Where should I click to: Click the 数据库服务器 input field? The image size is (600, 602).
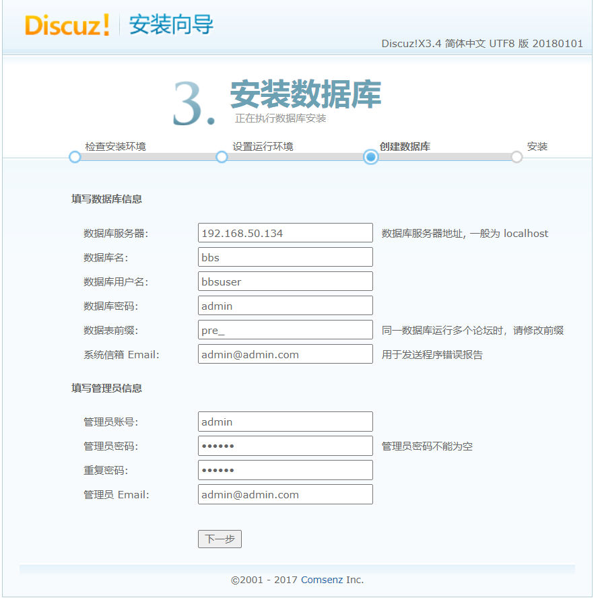(286, 233)
